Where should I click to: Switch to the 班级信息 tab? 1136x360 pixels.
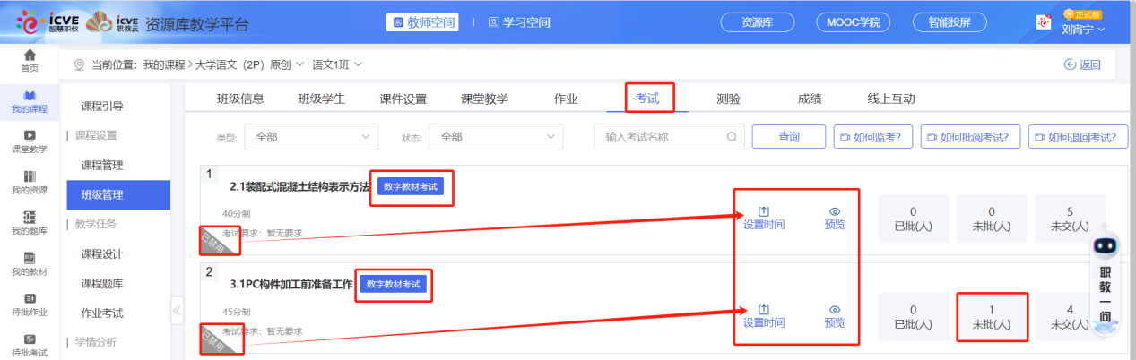click(x=240, y=99)
